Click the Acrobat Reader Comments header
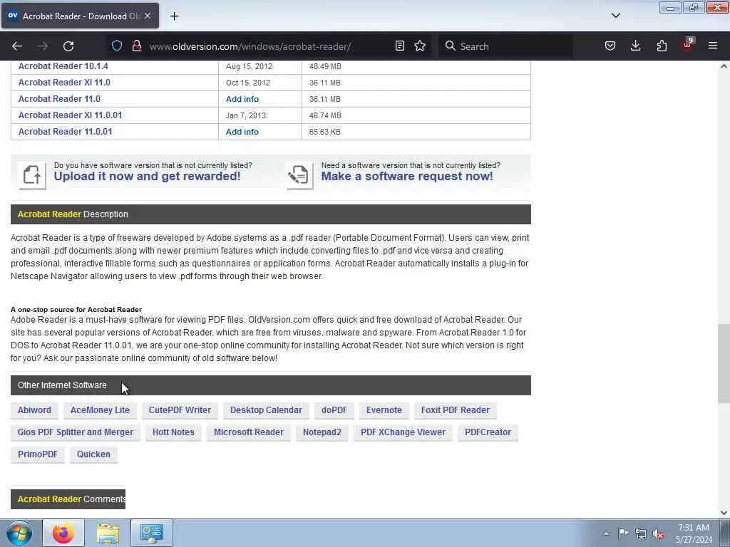Image resolution: width=730 pixels, height=547 pixels. coord(68,499)
